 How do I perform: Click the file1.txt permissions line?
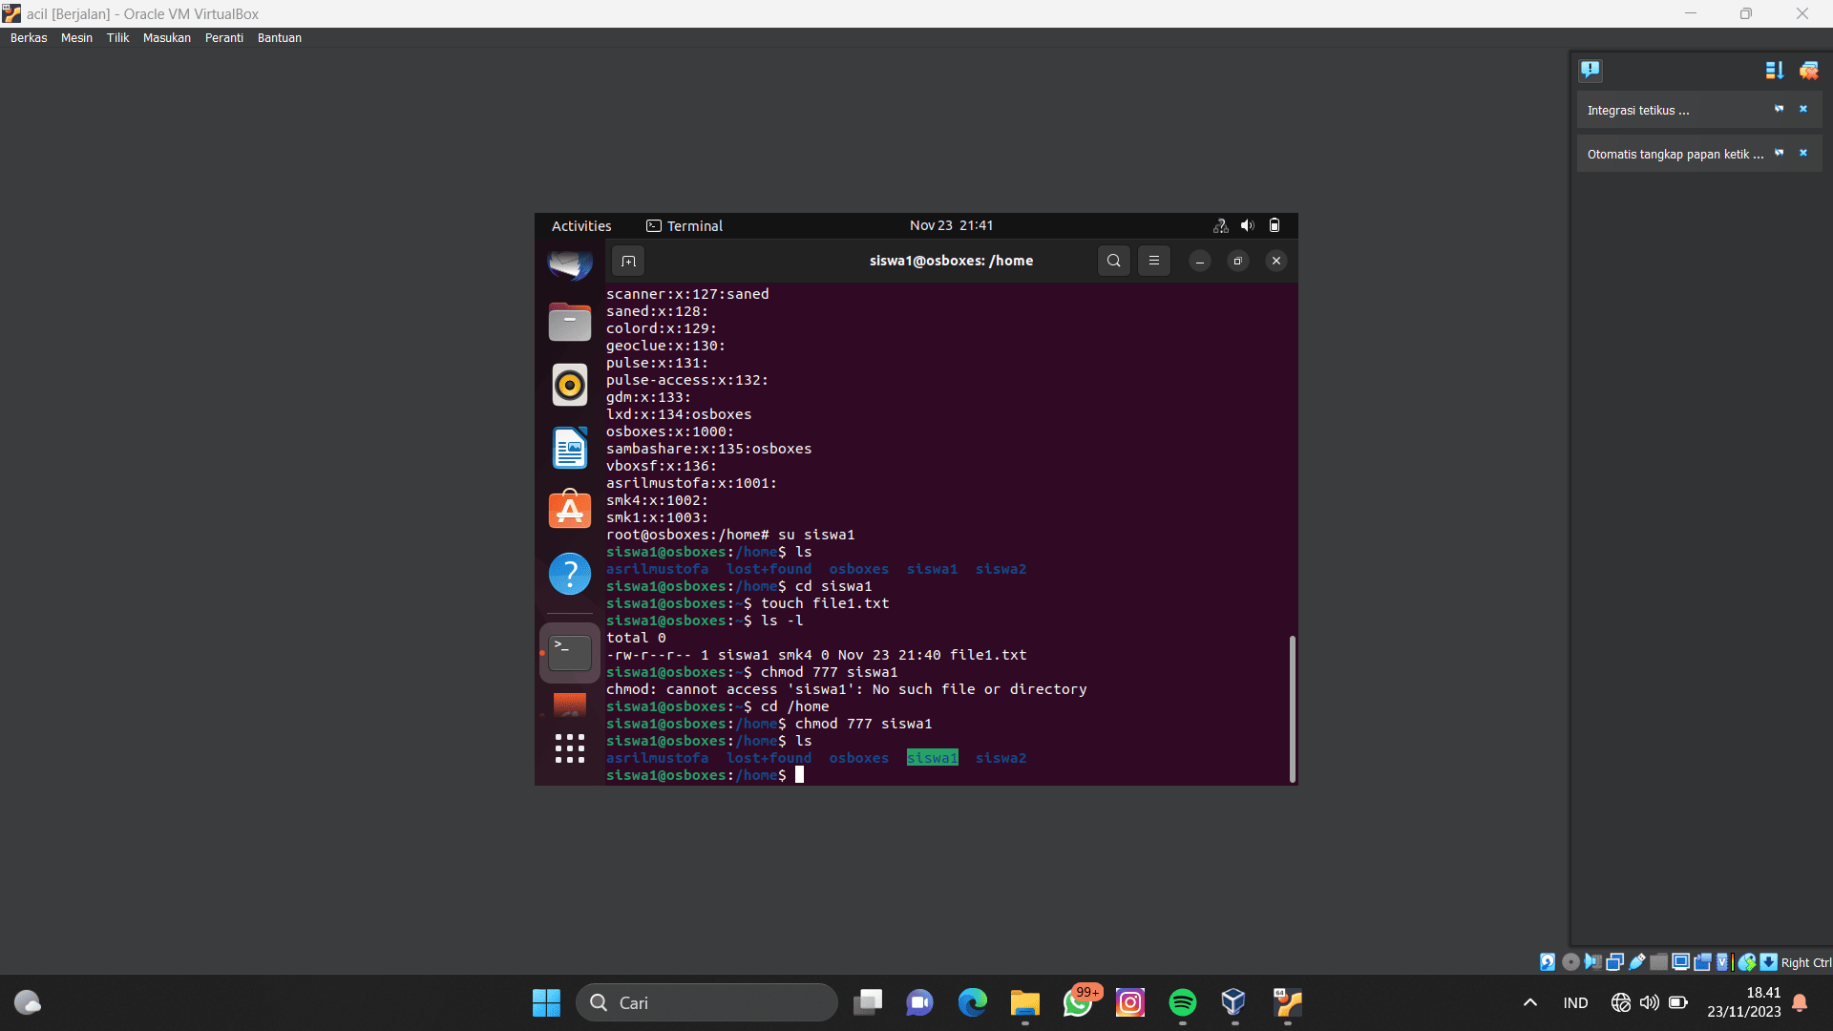point(816,655)
